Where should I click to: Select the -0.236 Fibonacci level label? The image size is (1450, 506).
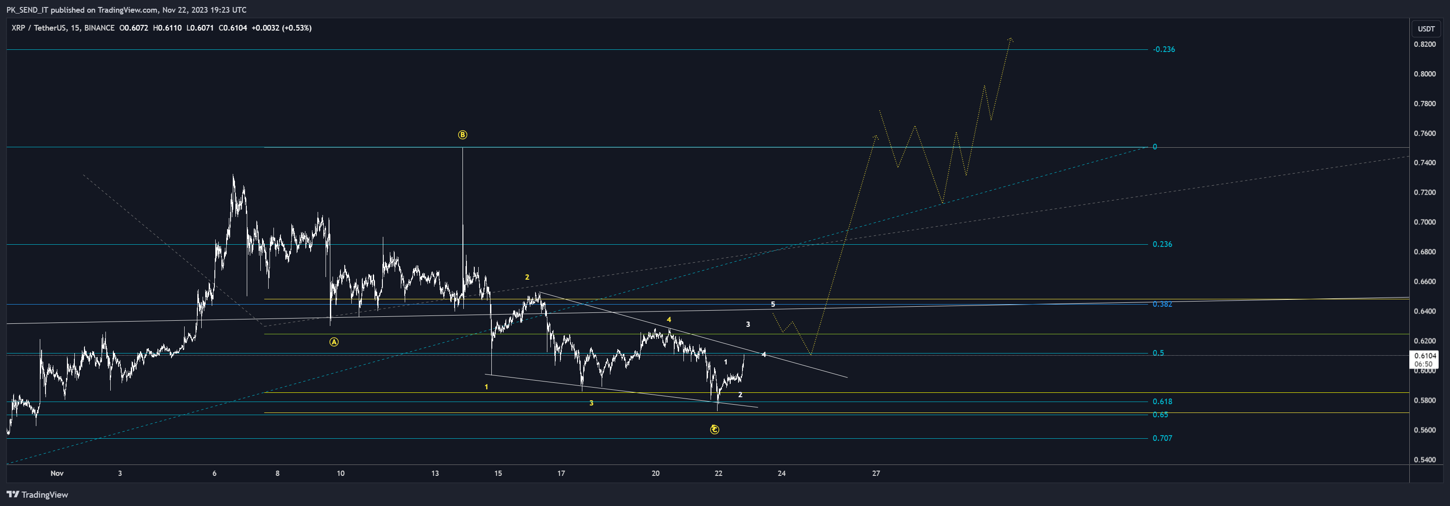1163,49
